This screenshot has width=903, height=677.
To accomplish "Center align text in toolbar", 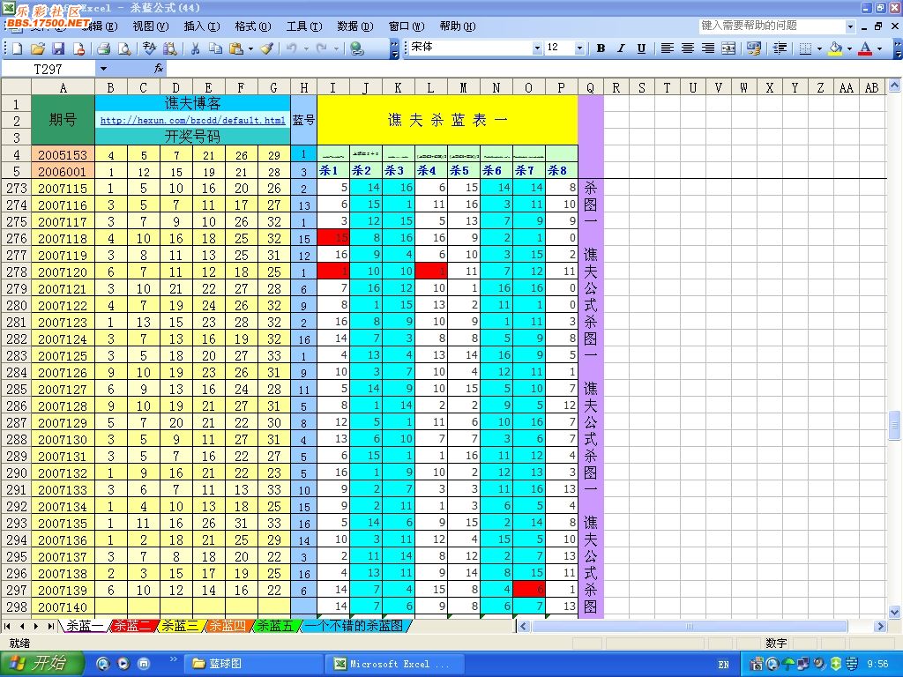I will [688, 48].
